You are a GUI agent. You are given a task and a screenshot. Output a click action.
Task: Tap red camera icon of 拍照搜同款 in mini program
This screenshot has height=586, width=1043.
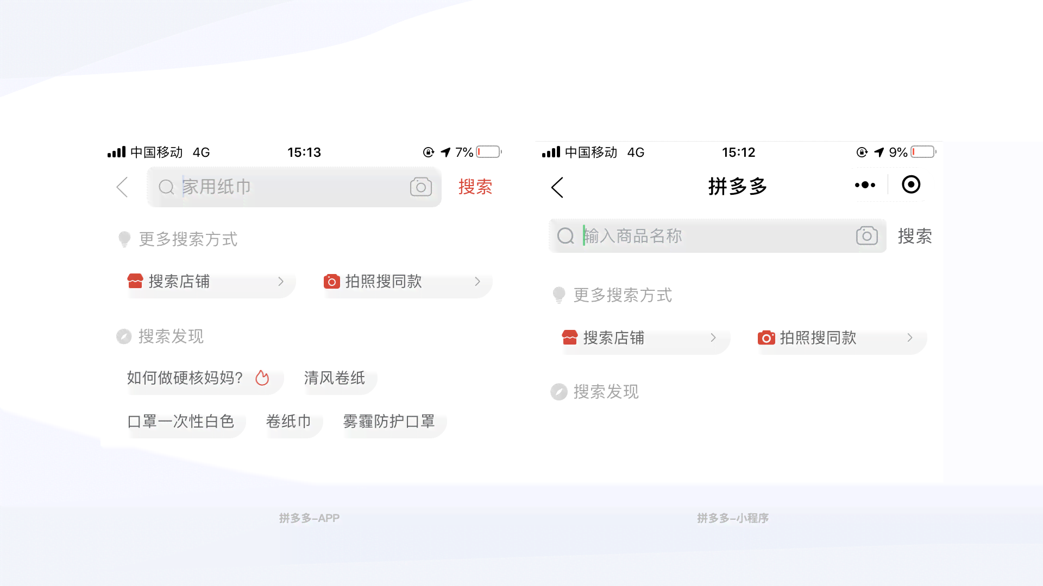(x=766, y=337)
